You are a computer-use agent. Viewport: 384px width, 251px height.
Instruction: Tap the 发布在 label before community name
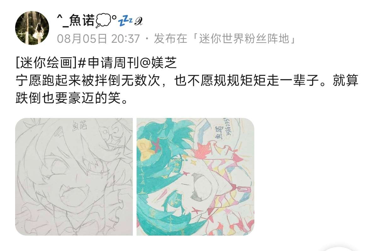(171, 39)
